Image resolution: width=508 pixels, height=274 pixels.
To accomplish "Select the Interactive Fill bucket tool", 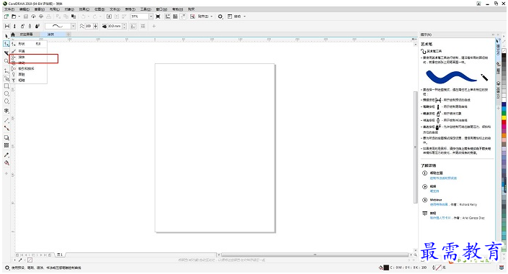I will pyautogui.click(x=6, y=163).
